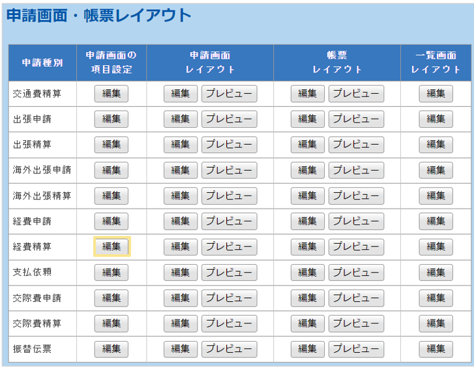Click 編集 under 一覧画面レイアウト for 振替伝票
Screen dimensions: 474x369
(436, 349)
